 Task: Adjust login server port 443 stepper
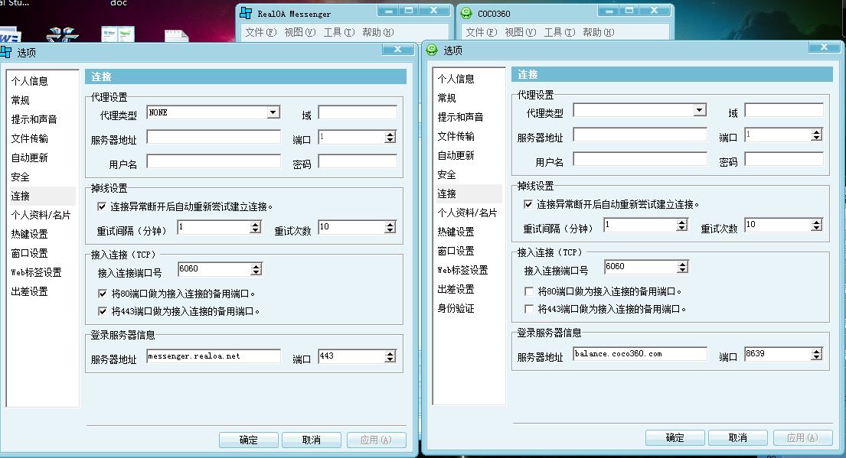pyautogui.click(x=390, y=356)
